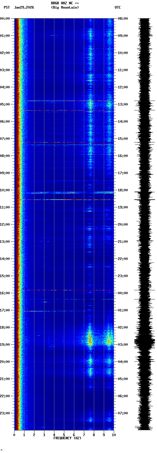Select the 18:00 label on PST axis
This screenshot has height=453, width=157.
point(5,327)
